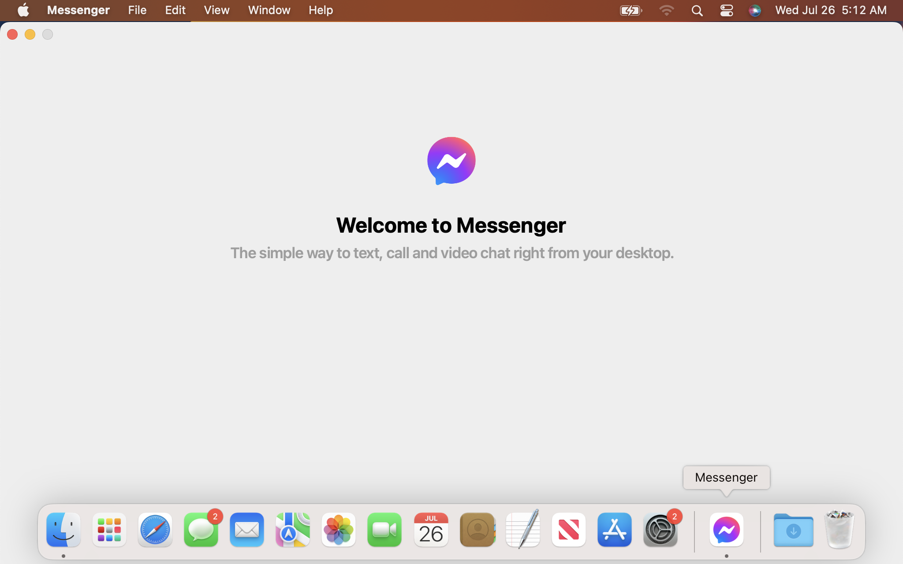This screenshot has width=903, height=564.
Task: Open the File menu
Action: pos(137,10)
